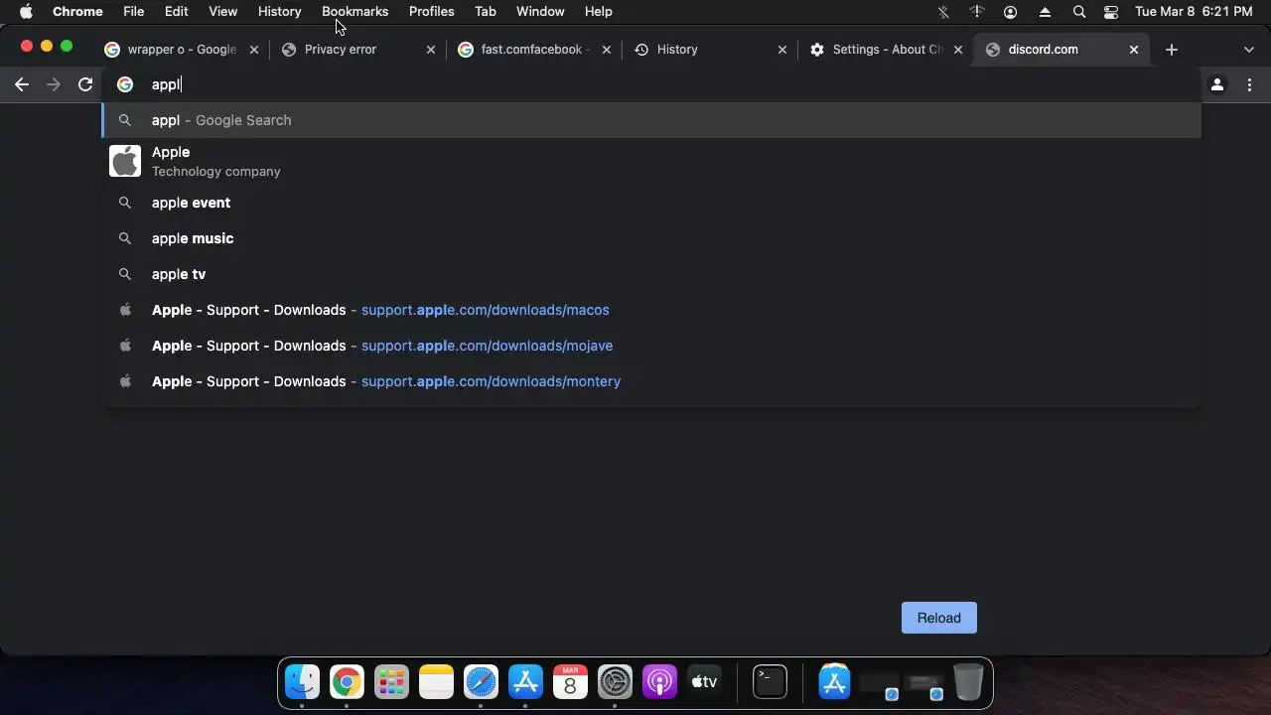Click the user account icon in menu bar
1271x715 pixels.
click(x=1011, y=12)
